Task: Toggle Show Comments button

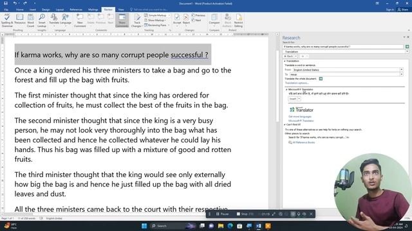Action: (122, 21)
